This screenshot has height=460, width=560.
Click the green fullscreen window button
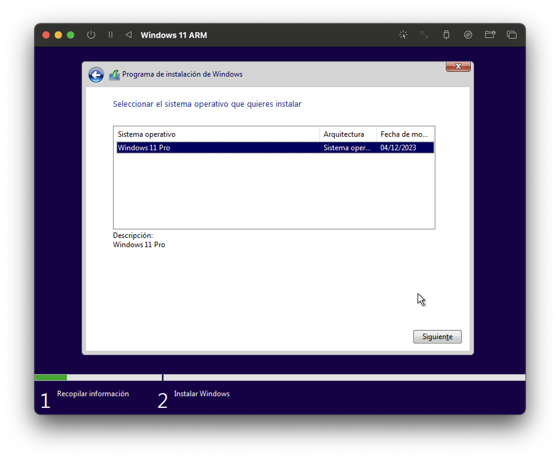pyautogui.click(x=71, y=35)
